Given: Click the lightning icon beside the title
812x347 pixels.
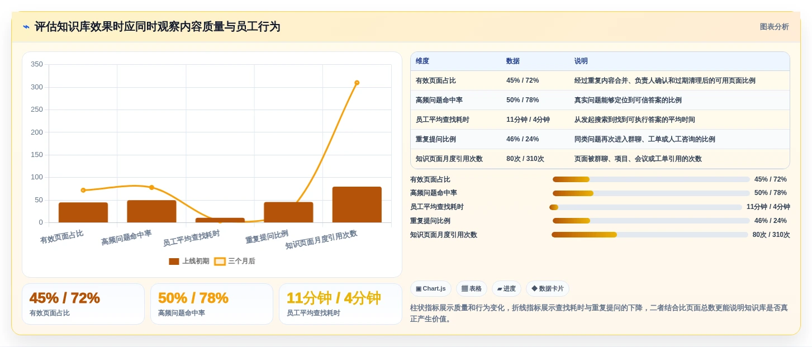Looking at the screenshot, I should point(26,27).
